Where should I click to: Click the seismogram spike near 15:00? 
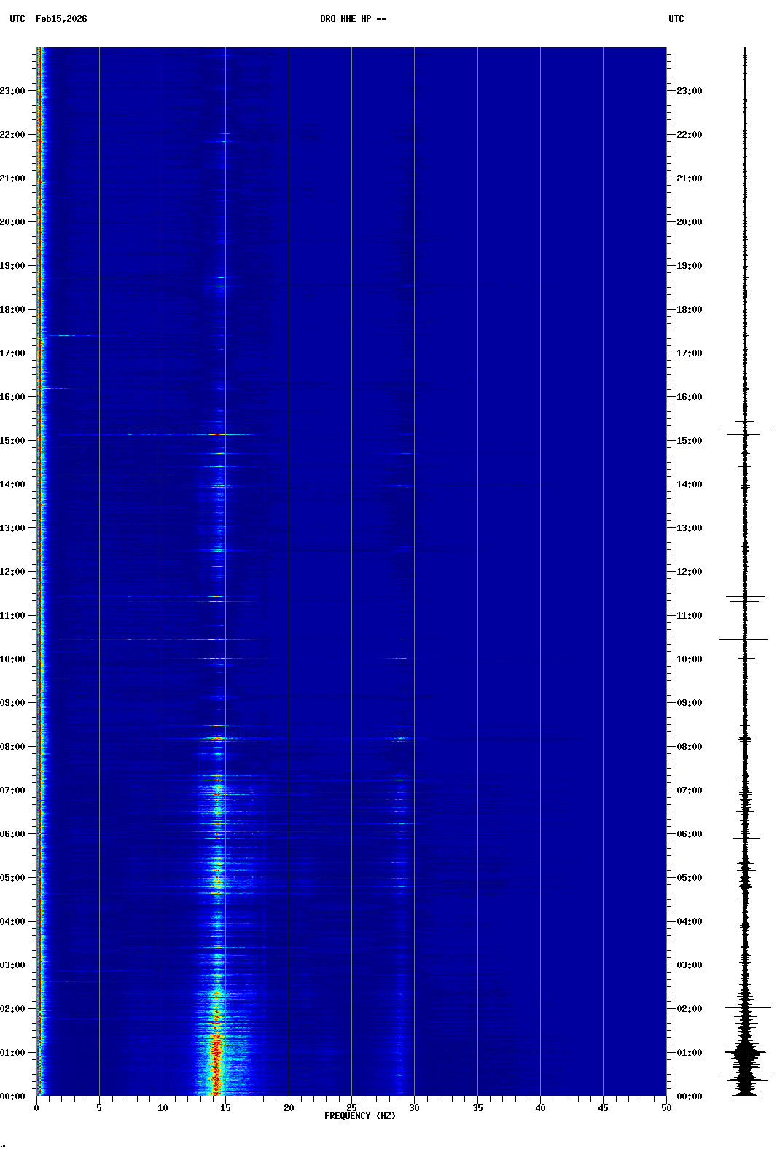coord(745,431)
